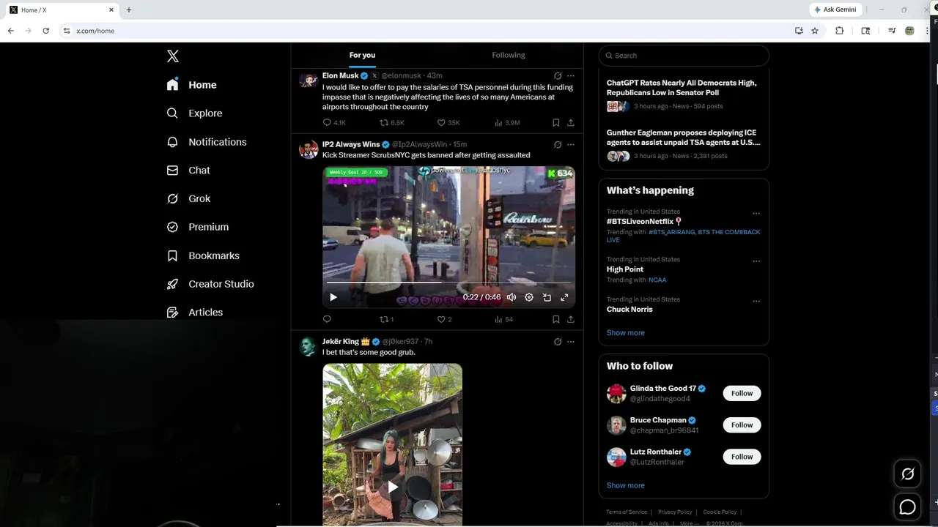This screenshot has width=938, height=527.
Task: Open Articles in the sidebar
Action: pos(194,313)
